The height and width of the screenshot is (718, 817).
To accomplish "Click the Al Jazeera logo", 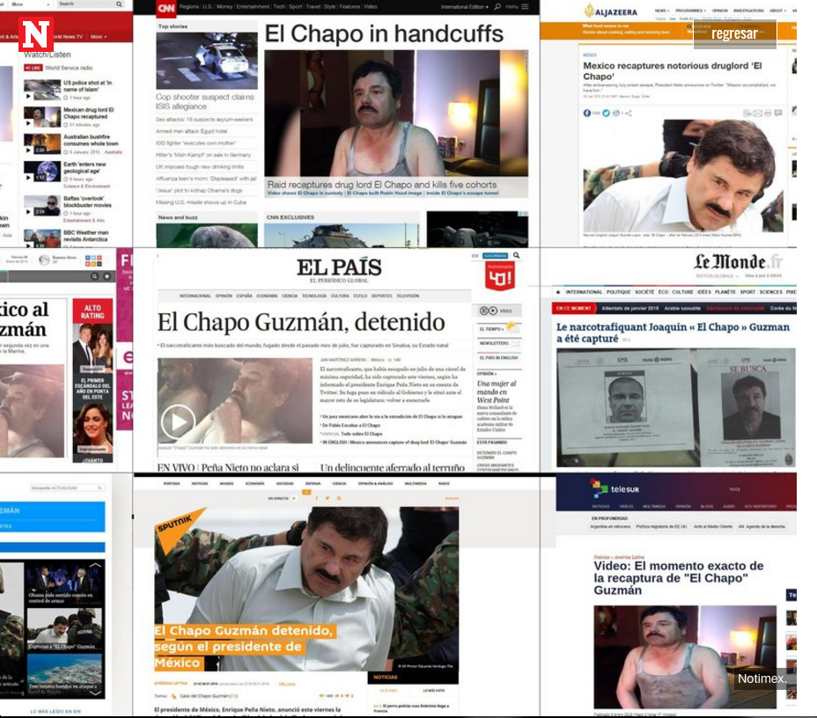I will point(611,11).
